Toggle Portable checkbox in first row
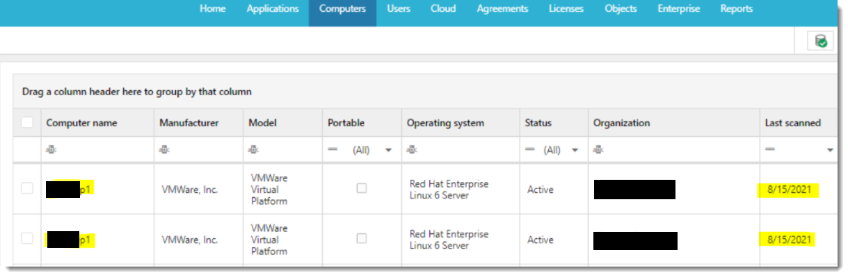This screenshot has height=277, width=848. pos(362,188)
